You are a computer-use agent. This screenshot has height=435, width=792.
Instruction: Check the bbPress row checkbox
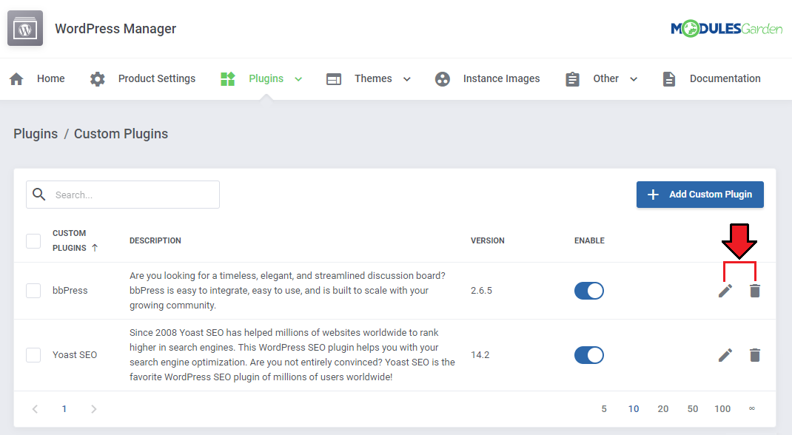point(33,291)
